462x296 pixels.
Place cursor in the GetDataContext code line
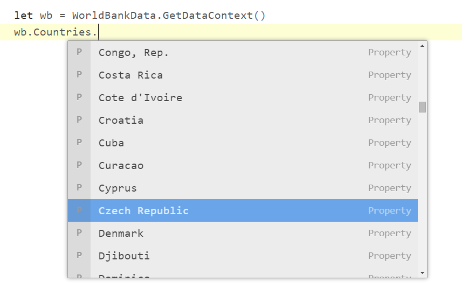140,15
